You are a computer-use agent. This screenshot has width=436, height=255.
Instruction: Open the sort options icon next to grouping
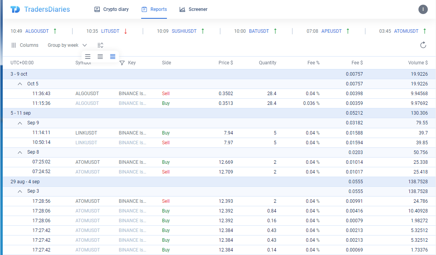coord(100,45)
